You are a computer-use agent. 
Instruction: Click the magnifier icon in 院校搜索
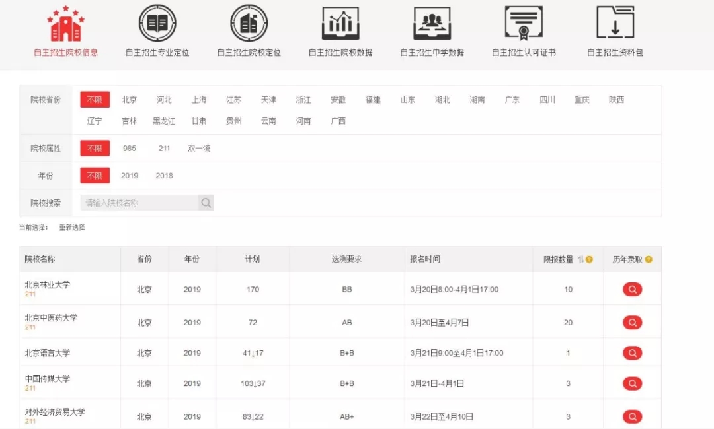coord(206,203)
